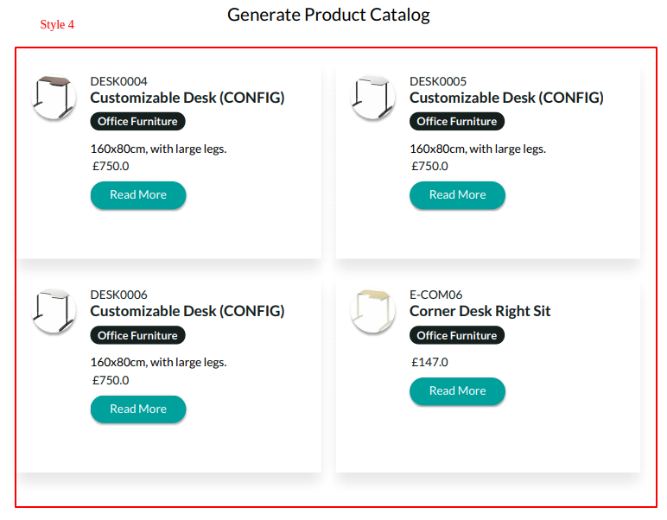Click Customizable Desk title under DESK0005
This screenshot has width=667, height=520.
coord(506,98)
